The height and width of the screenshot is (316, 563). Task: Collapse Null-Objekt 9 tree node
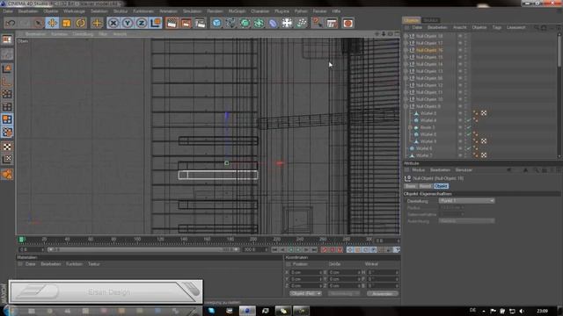pos(406,106)
